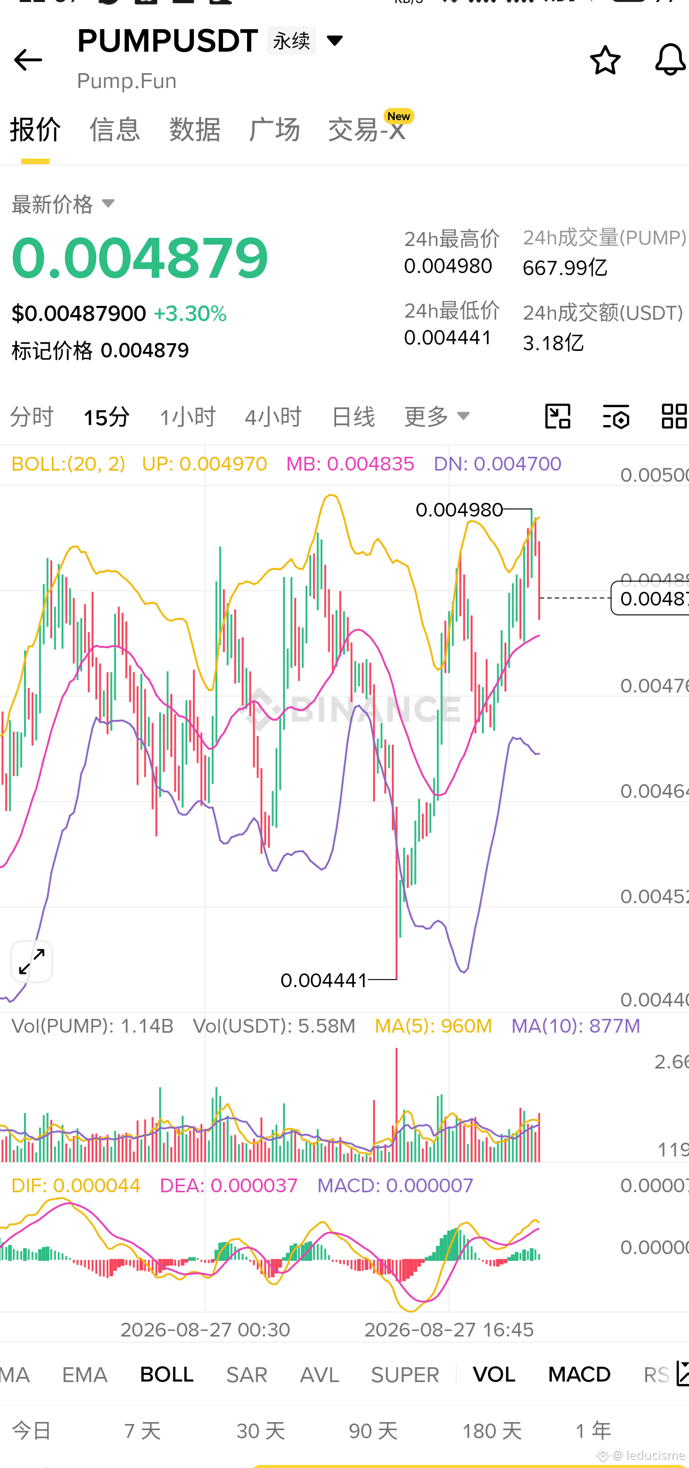Switch to 数据 tab
Screen dimensions: 689x1468
coord(194,129)
